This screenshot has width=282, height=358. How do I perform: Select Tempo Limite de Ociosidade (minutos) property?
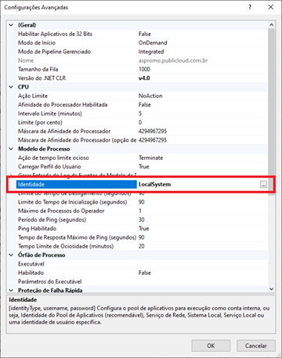(x=66, y=246)
